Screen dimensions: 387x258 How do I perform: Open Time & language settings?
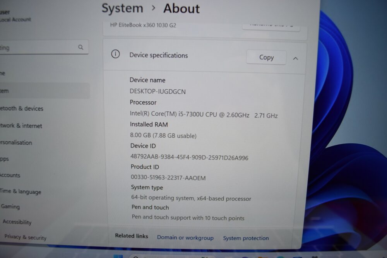pyautogui.click(x=21, y=191)
